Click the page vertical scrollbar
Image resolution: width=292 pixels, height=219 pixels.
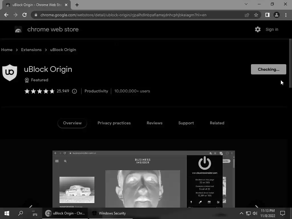pos(290,63)
